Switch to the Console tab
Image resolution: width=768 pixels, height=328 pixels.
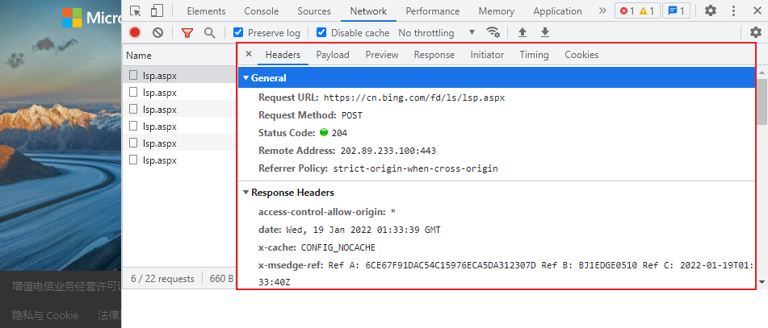(261, 11)
